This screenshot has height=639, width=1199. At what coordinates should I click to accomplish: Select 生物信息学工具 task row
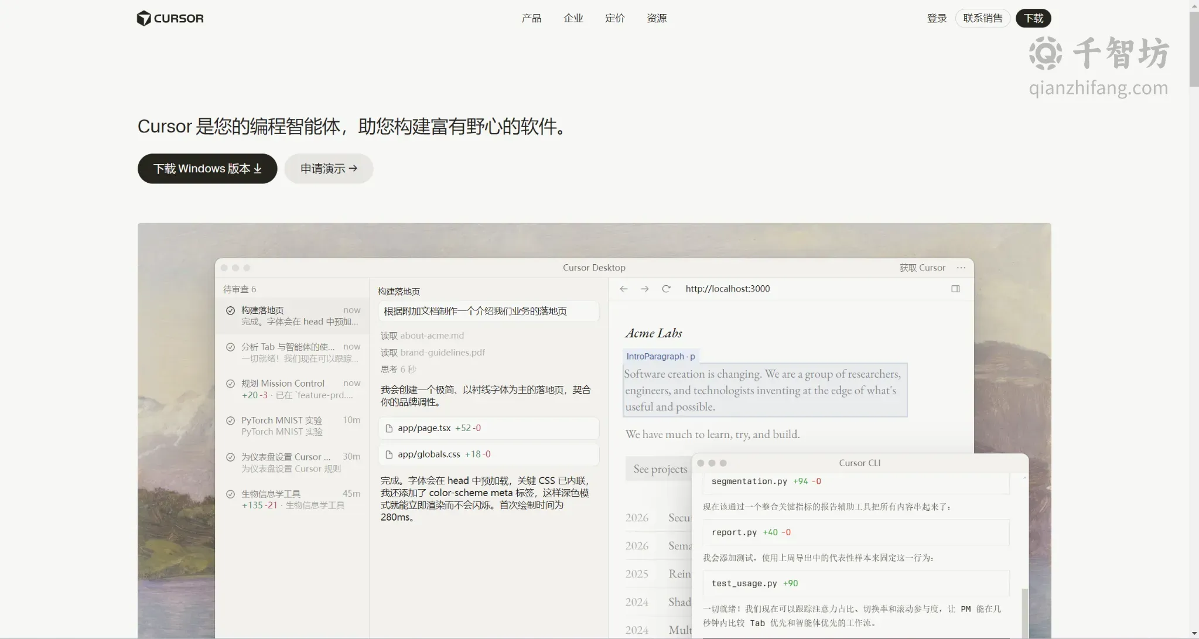coord(292,500)
